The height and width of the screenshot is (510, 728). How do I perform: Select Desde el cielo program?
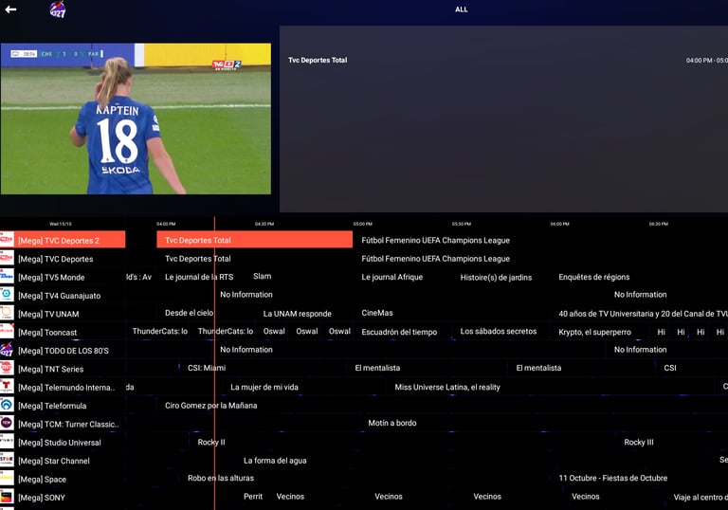point(189,313)
